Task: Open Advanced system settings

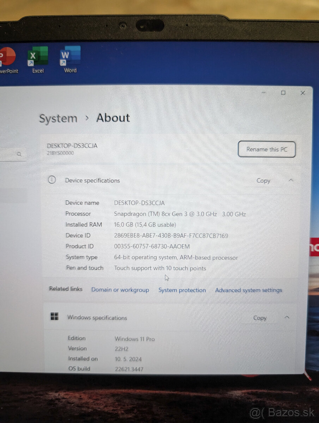Action: pyautogui.click(x=248, y=290)
